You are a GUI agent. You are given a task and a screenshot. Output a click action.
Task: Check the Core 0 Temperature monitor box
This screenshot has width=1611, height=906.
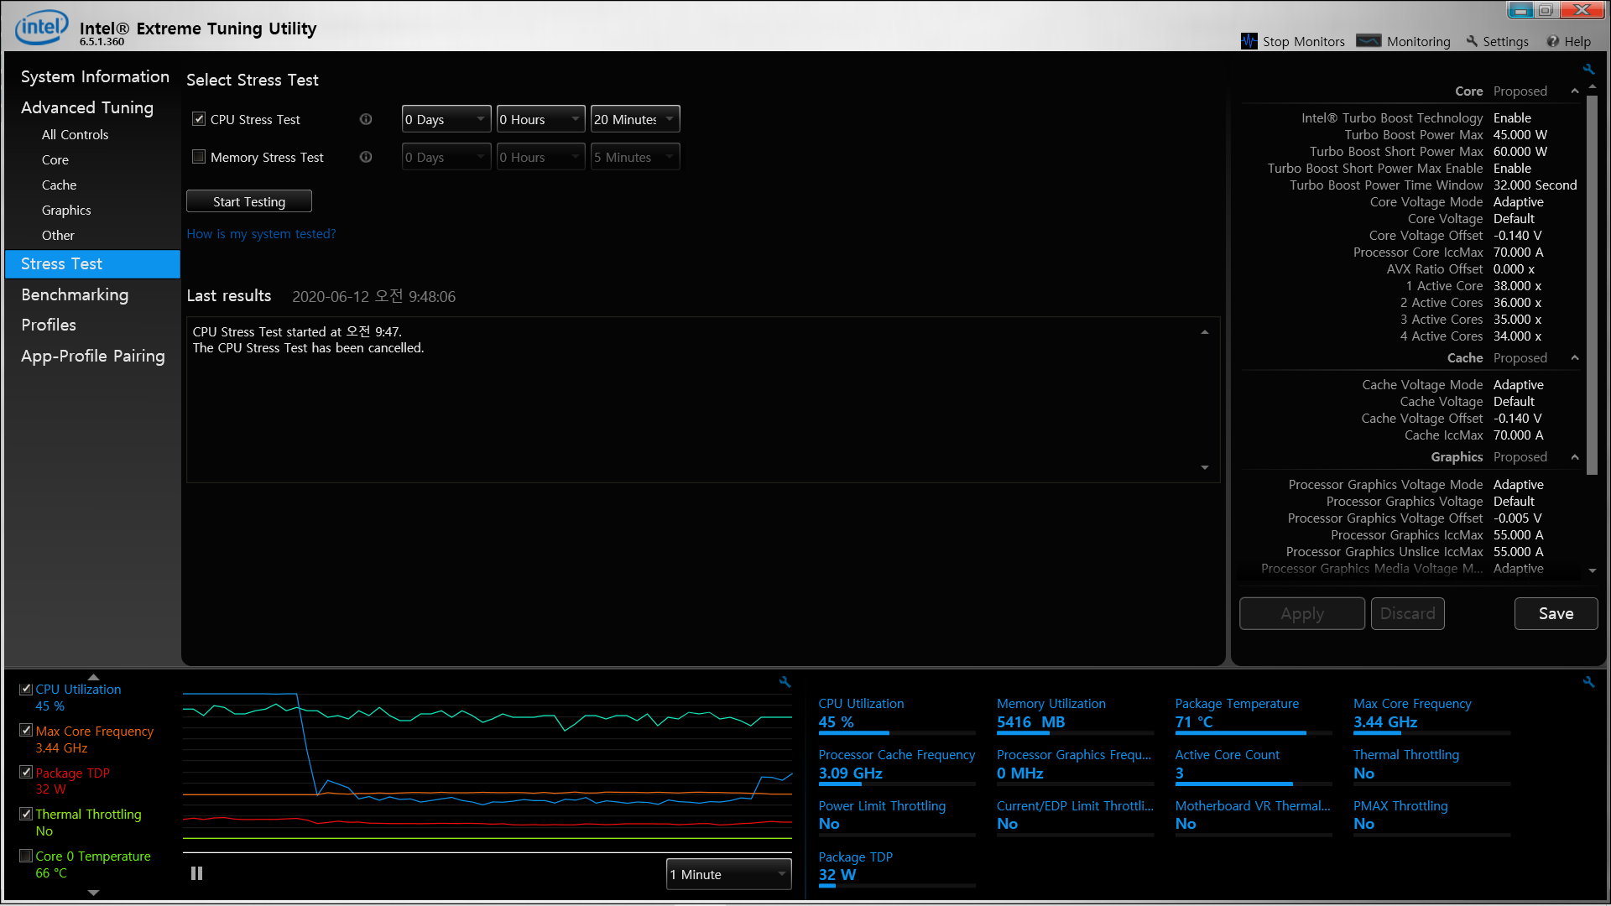tap(26, 856)
